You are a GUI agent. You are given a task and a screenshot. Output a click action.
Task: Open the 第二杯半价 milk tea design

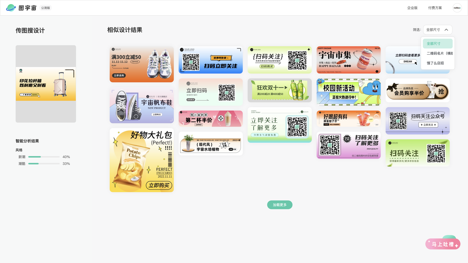tap(211, 118)
